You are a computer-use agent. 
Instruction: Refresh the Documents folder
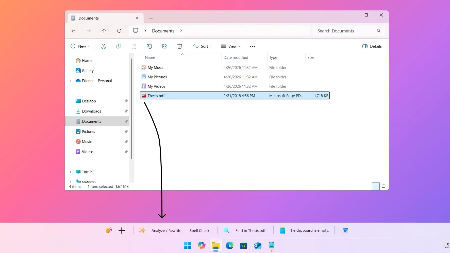(x=119, y=31)
